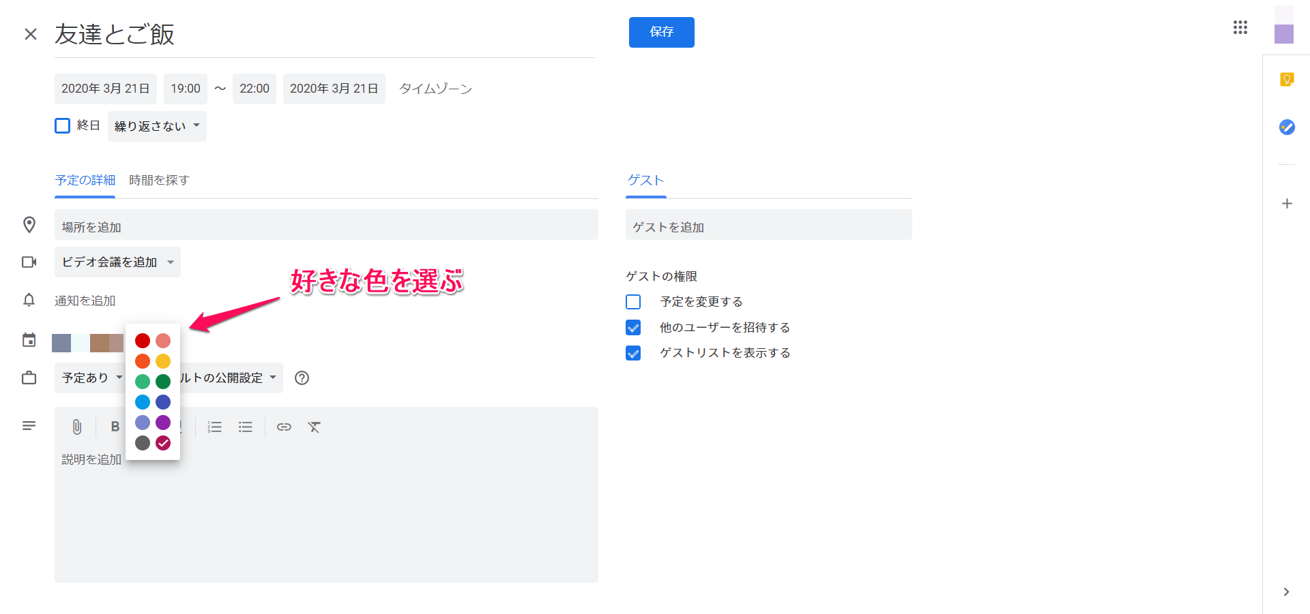Toggle the 終日 all-day checkbox

pyautogui.click(x=62, y=125)
